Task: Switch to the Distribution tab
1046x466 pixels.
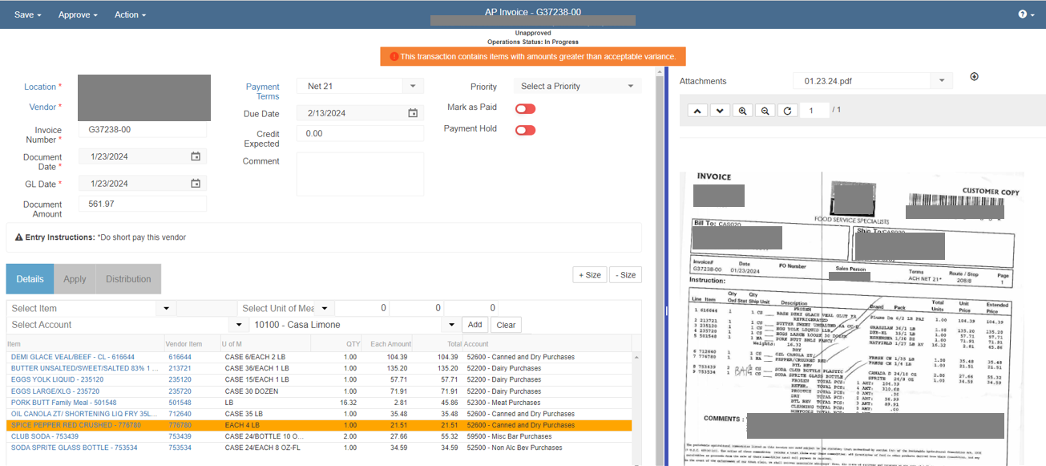Action: pos(128,279)
